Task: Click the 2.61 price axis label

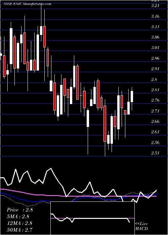Action: tap(155, 132)
